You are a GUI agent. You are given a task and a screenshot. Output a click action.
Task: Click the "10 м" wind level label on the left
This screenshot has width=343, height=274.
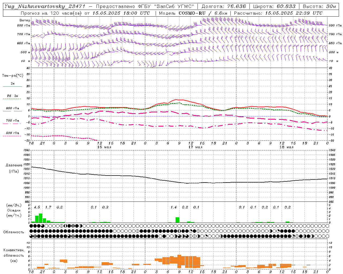26,61
